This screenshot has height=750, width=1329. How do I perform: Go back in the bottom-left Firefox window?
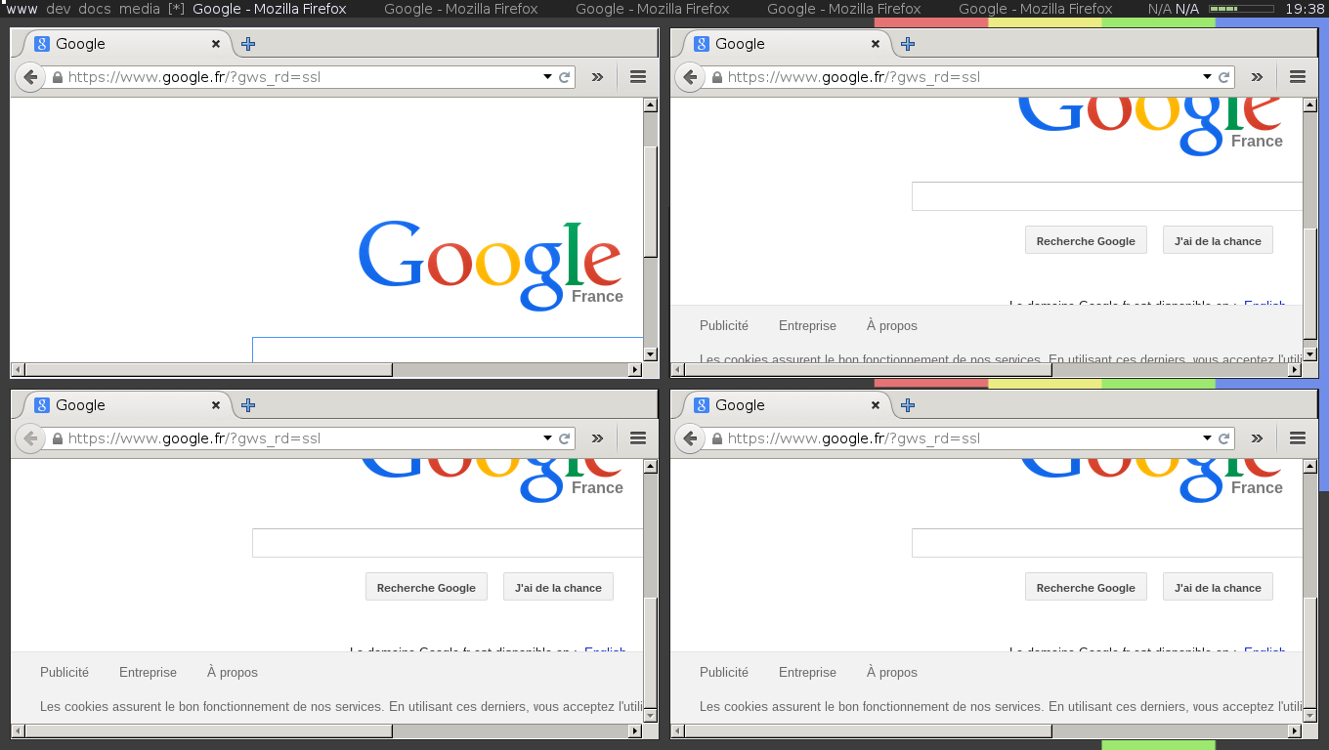pyautogui.click(x=30, y=438)
